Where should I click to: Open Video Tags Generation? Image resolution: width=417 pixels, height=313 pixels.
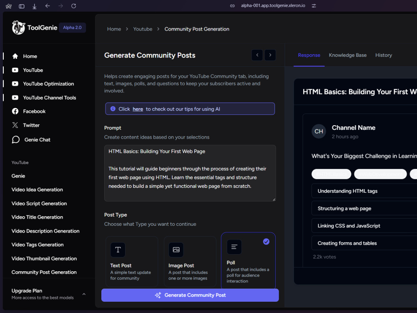[x=38, y=245]
